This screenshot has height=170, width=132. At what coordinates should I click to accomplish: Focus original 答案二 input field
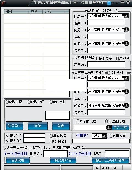click(x=106, y=36)
